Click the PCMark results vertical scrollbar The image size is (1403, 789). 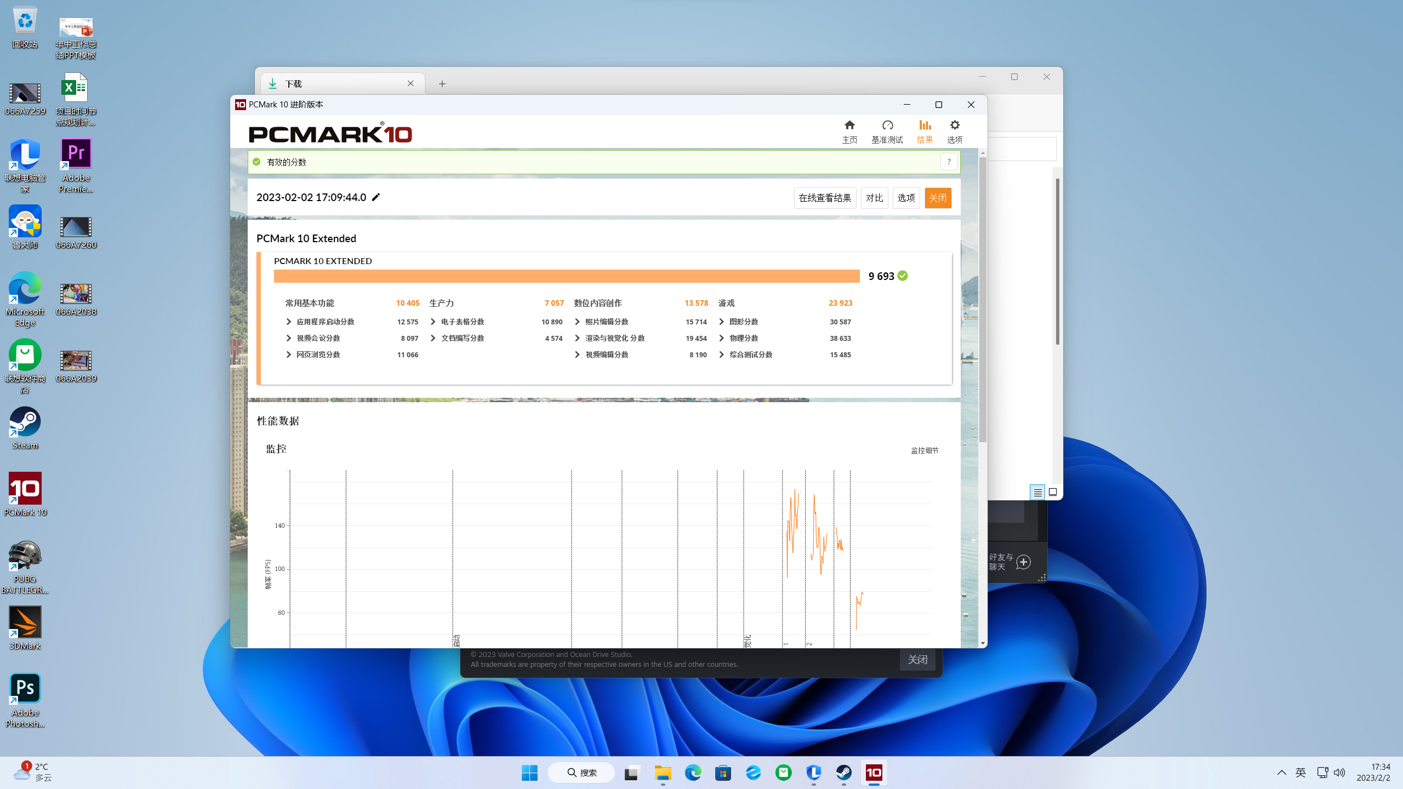983,299
